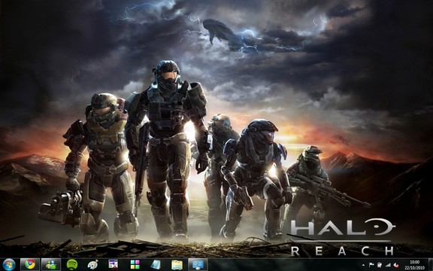Open the Paint palette icon
The image size is (433, 271).
pyautogui.click(x=92, y=265)
